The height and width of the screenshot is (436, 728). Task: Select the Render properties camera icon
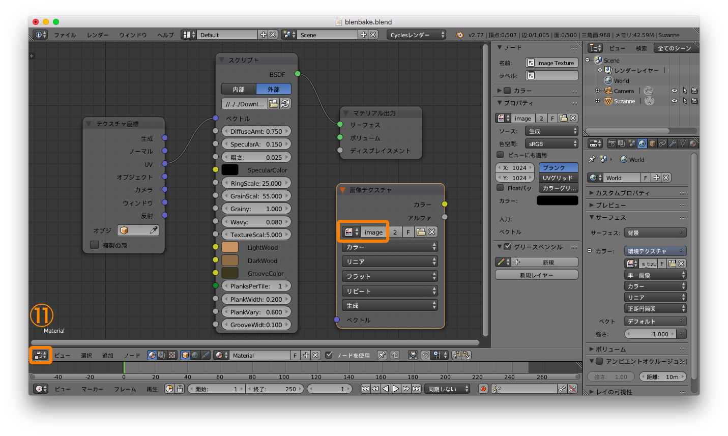[612, 144]
